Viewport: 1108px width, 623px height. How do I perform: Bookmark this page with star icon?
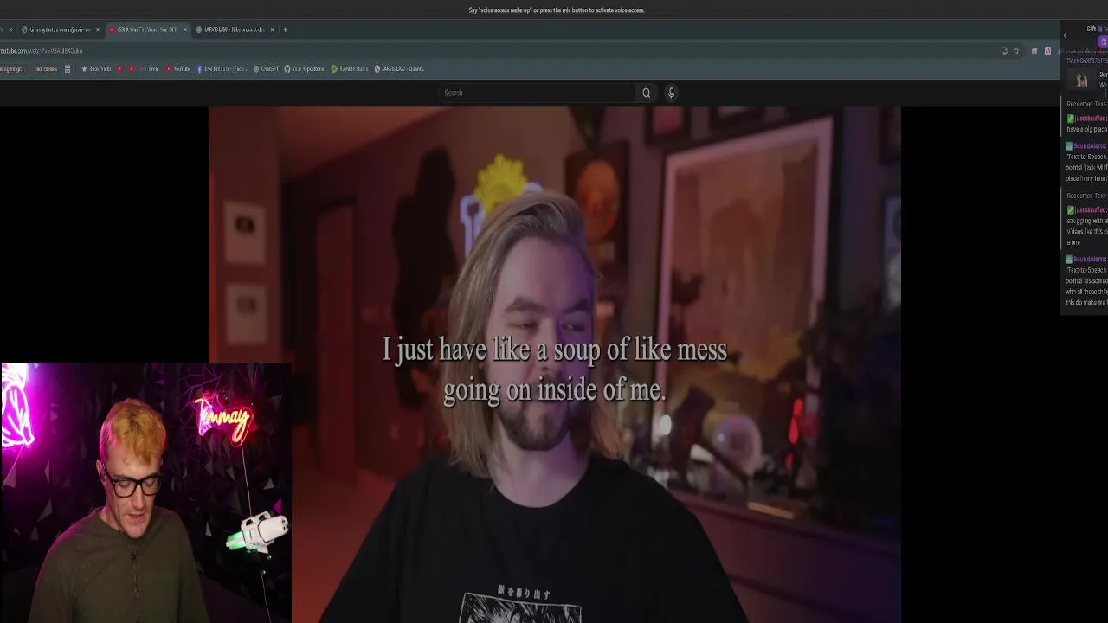(1016, 51)
